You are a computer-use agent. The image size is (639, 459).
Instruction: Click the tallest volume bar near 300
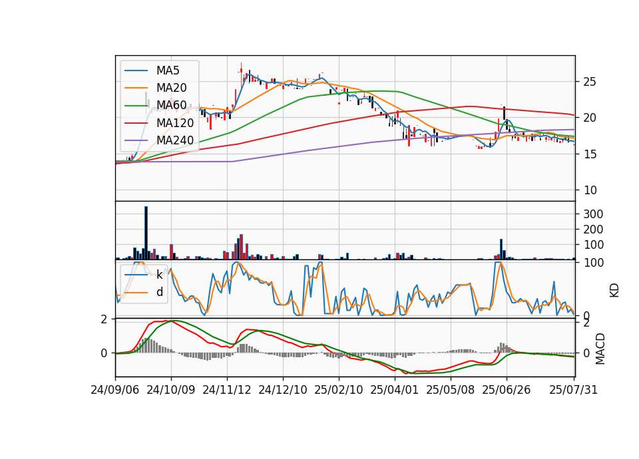146,233
